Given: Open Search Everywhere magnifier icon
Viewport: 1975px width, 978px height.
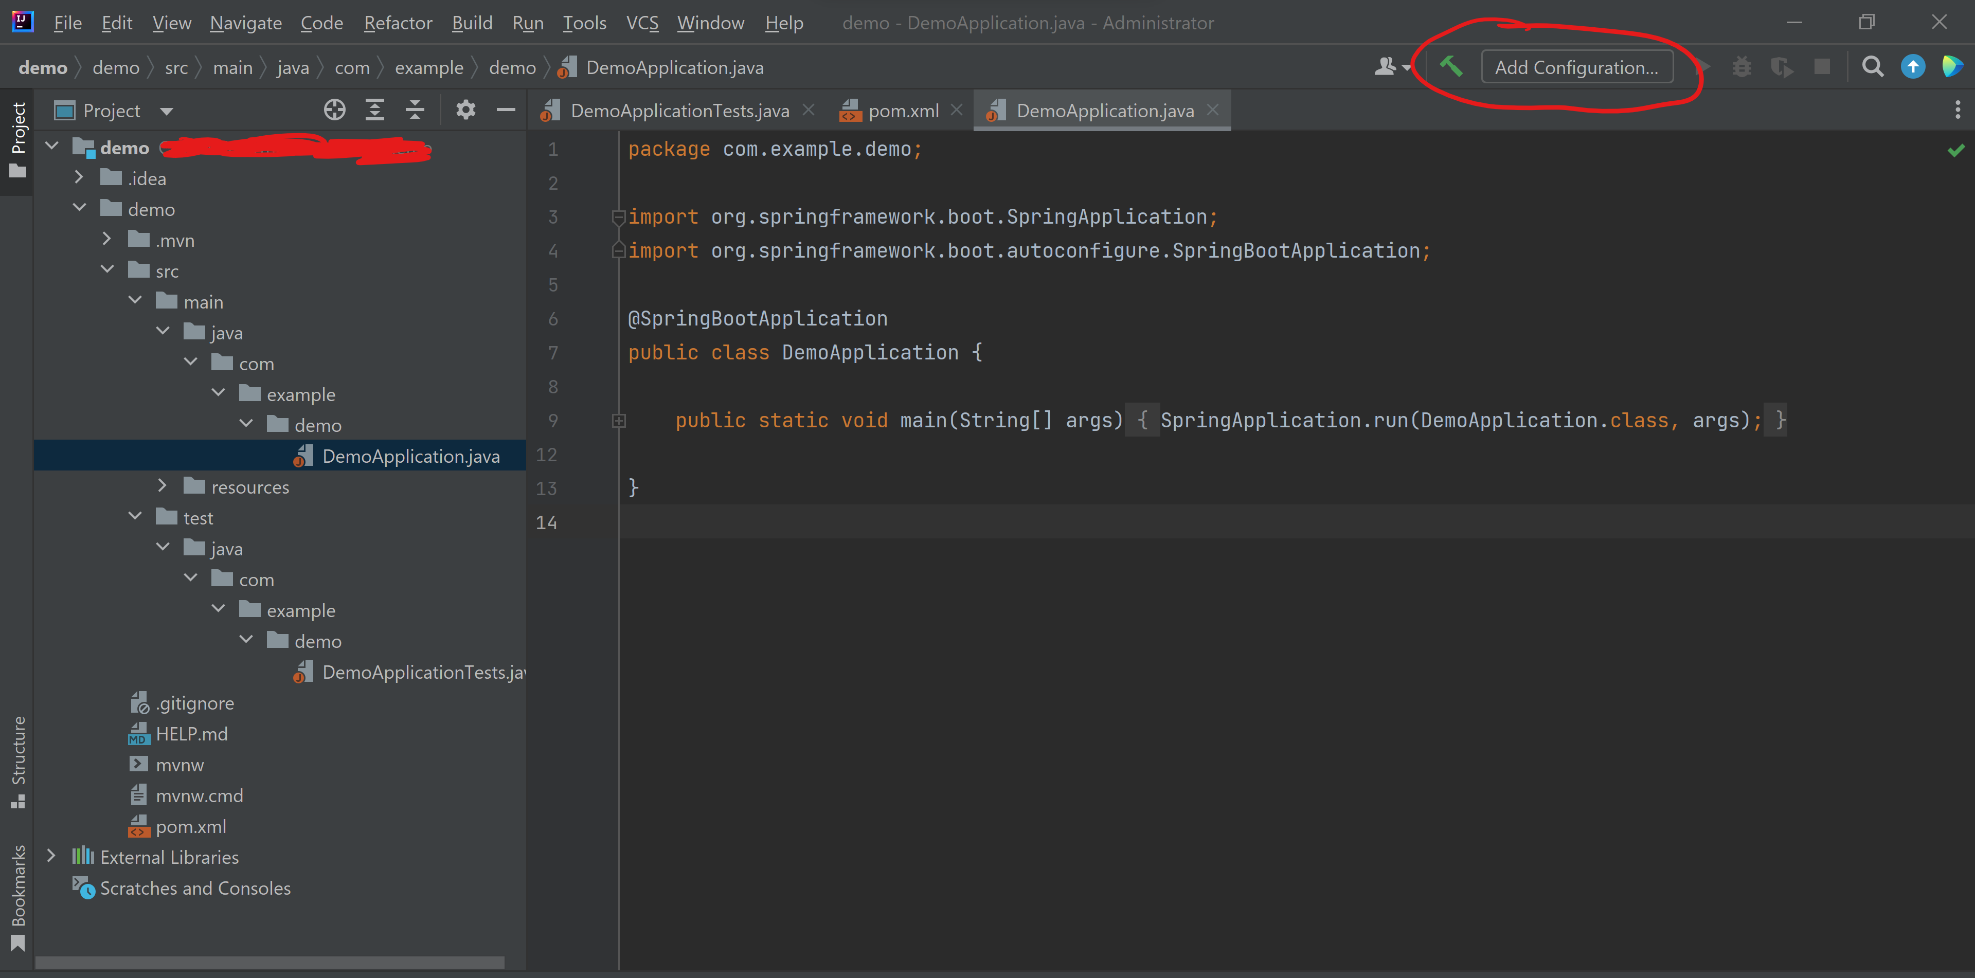Looking at the screenshot, I should click(x=1873, y=67).
